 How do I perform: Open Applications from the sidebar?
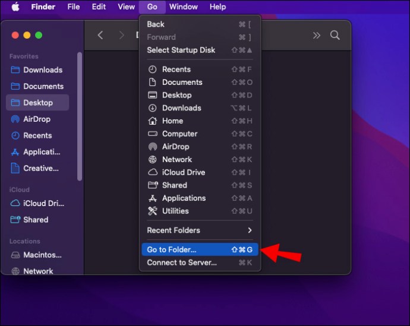[37, 152]
